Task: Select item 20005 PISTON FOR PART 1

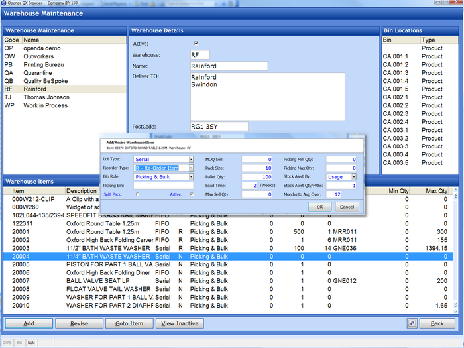Action: click(228, 264)
